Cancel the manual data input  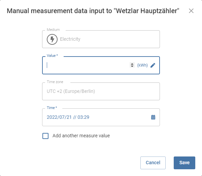pos(153,163)
